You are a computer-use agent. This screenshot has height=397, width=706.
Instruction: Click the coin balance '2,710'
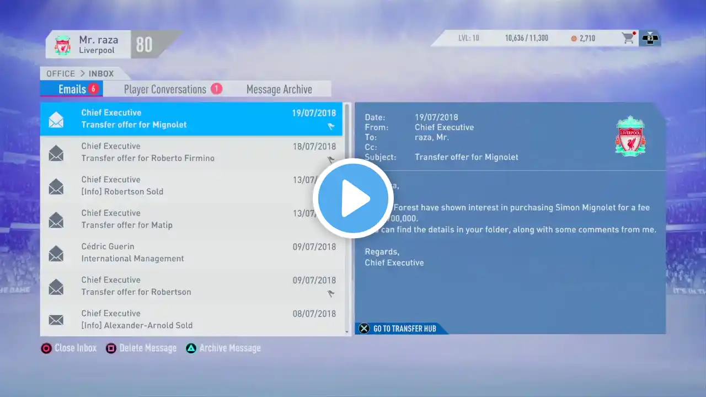587,39
